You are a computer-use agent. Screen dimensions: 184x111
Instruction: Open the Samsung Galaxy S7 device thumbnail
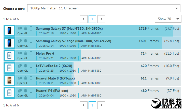[x=9, y=30]
